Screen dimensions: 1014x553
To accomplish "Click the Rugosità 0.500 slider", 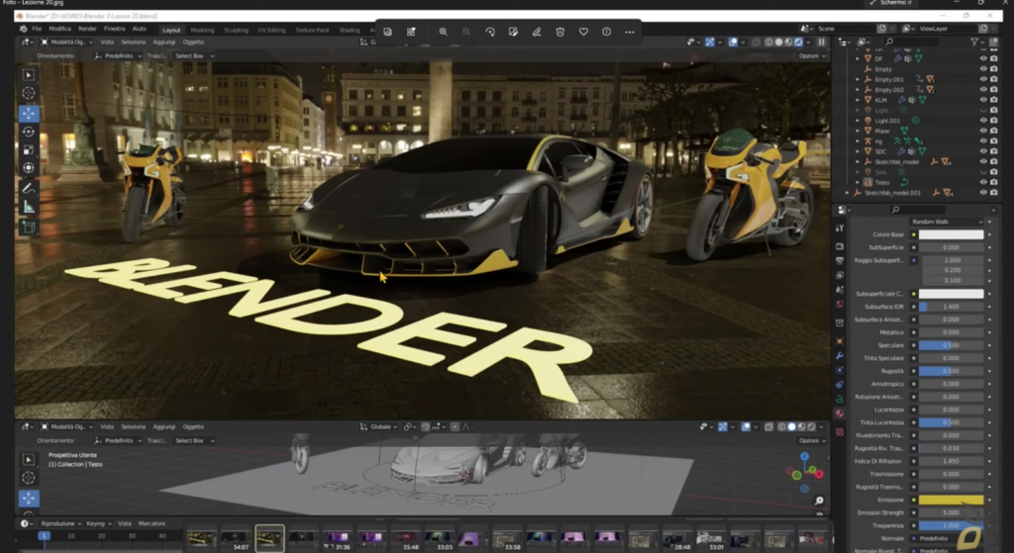I will click(x=951, y=371).
